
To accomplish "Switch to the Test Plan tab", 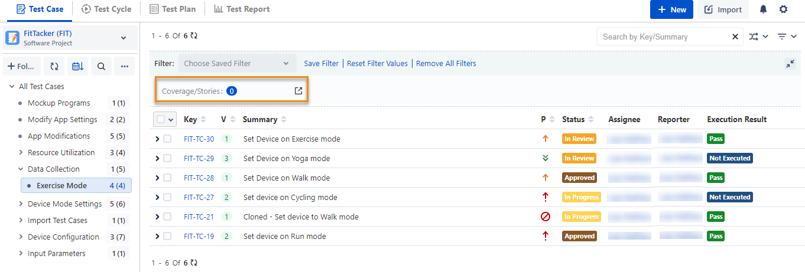I will pos(173,9).
